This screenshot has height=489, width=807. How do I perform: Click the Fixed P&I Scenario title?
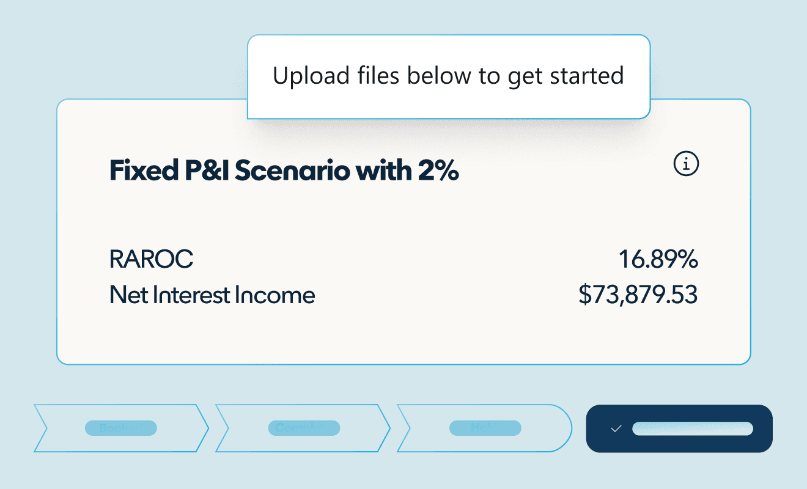click(x=283, y=172)
